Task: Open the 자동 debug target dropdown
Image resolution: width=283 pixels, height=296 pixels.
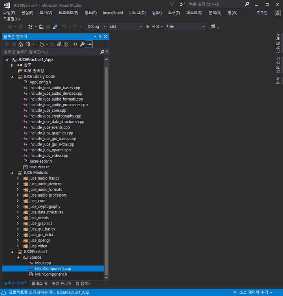Action: (185, 27)
